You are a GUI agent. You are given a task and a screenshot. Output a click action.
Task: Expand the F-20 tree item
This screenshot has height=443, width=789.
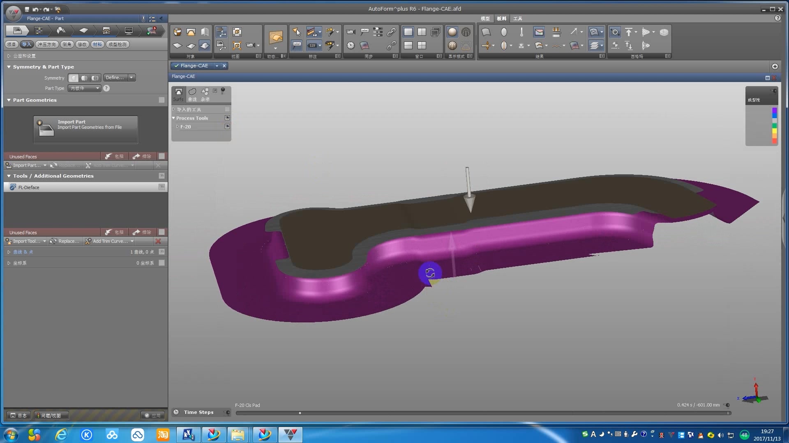[x=178, y=127]
